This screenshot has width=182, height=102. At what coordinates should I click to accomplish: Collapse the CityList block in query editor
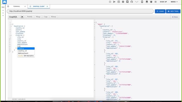[x=11, y=35]
